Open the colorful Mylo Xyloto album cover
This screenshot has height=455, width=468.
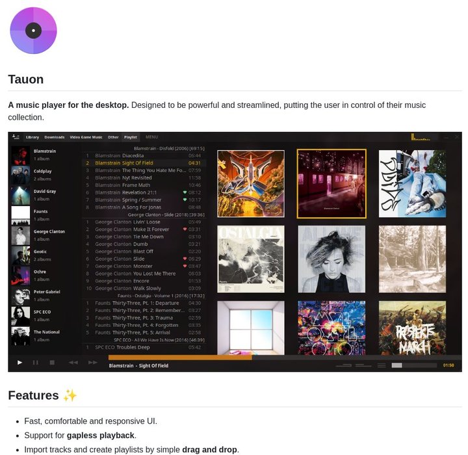[x=331, y=328]
